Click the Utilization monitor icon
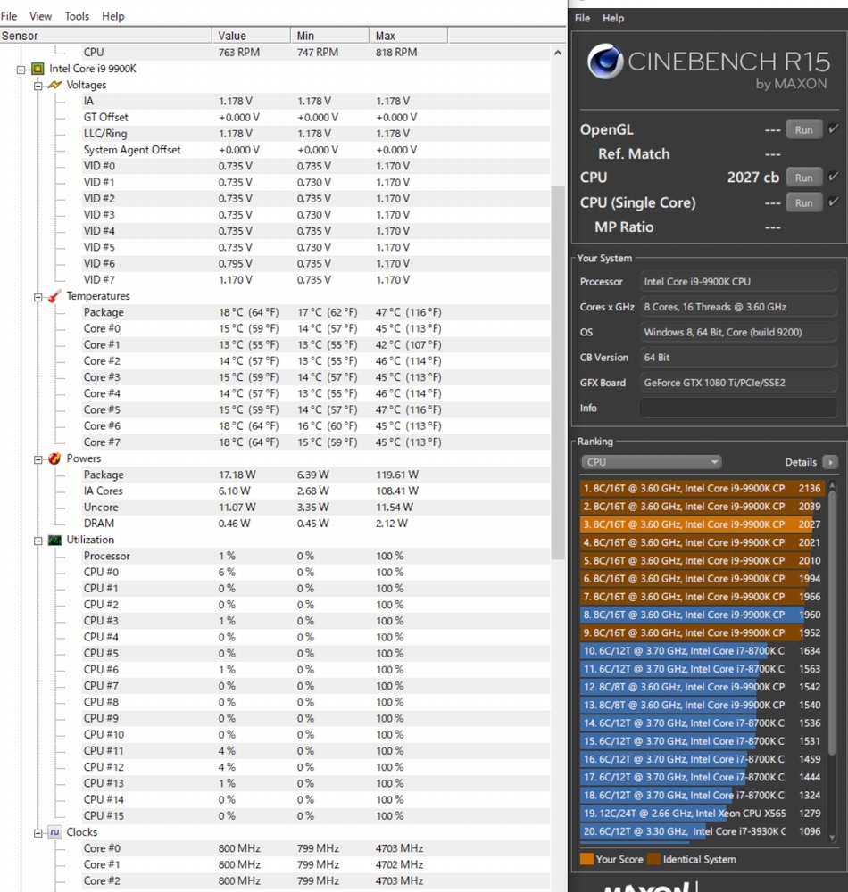This screenshot has height=892, width=848. click(x=54, y=540)
